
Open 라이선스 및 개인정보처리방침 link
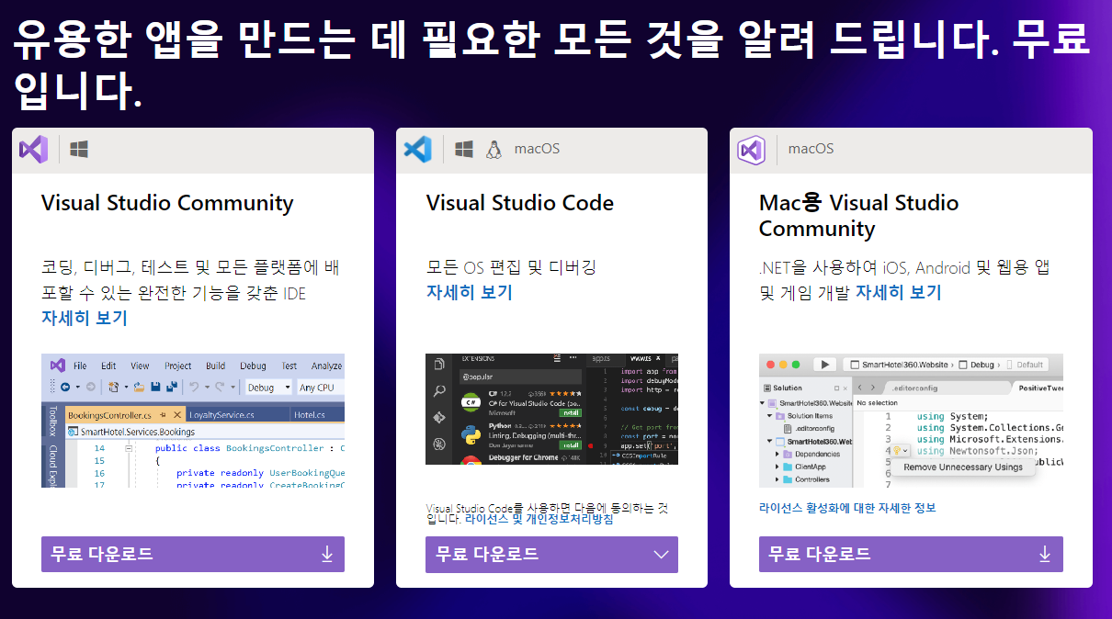tap(539, 519)
